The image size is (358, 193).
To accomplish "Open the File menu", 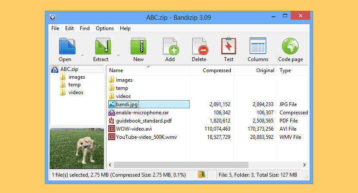I will click(55, 28).
